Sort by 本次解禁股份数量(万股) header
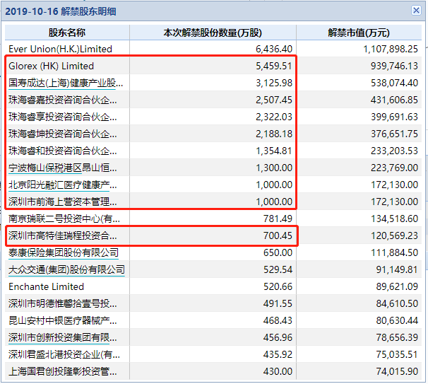The image size is (428, 384). point(213,33)
